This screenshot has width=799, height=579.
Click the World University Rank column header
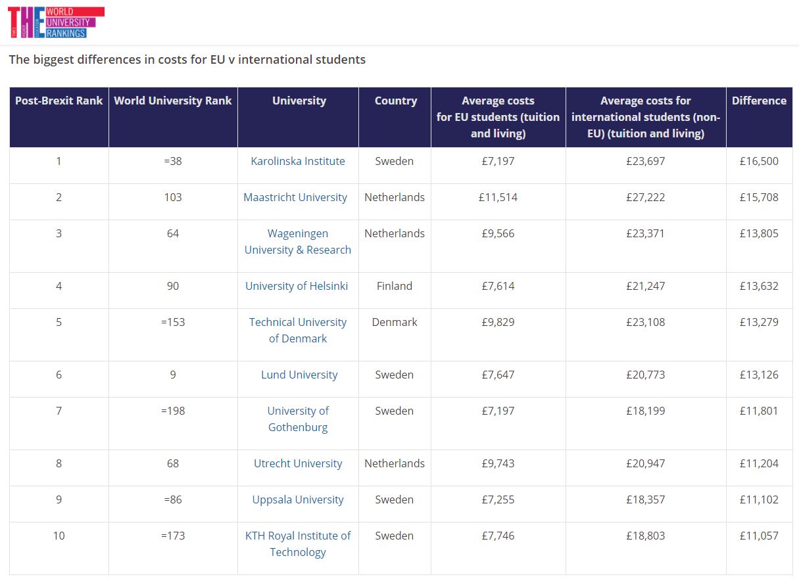click(173, 101)
